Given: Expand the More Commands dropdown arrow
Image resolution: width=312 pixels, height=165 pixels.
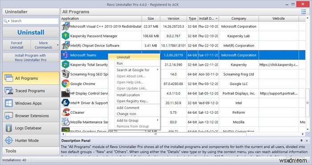Looking at the screenshot, I should 57,45.
